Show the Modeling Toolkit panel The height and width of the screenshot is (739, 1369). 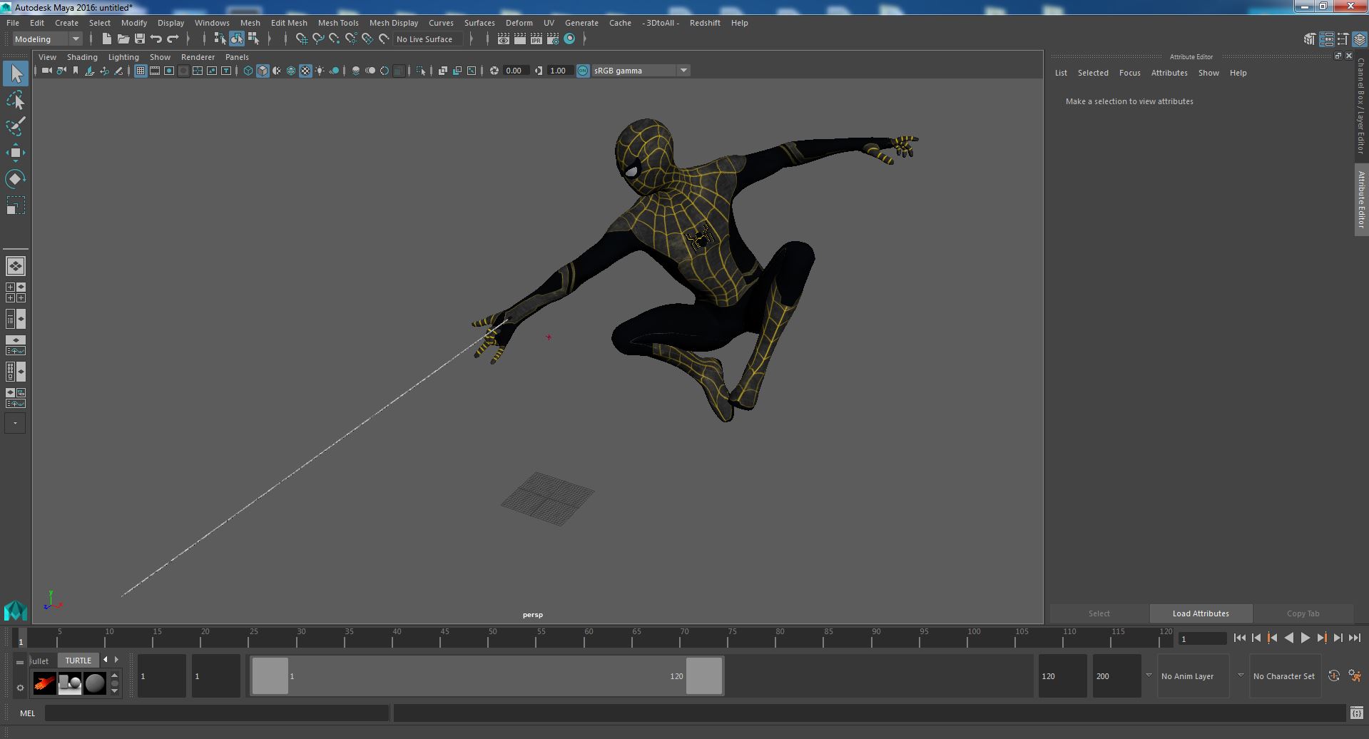1310,39
